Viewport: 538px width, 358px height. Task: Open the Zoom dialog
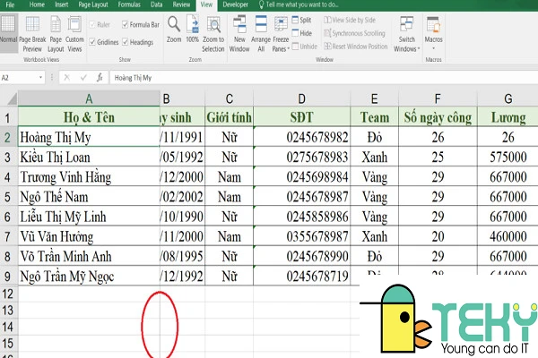pyautogui.click(x=174, y=30)
